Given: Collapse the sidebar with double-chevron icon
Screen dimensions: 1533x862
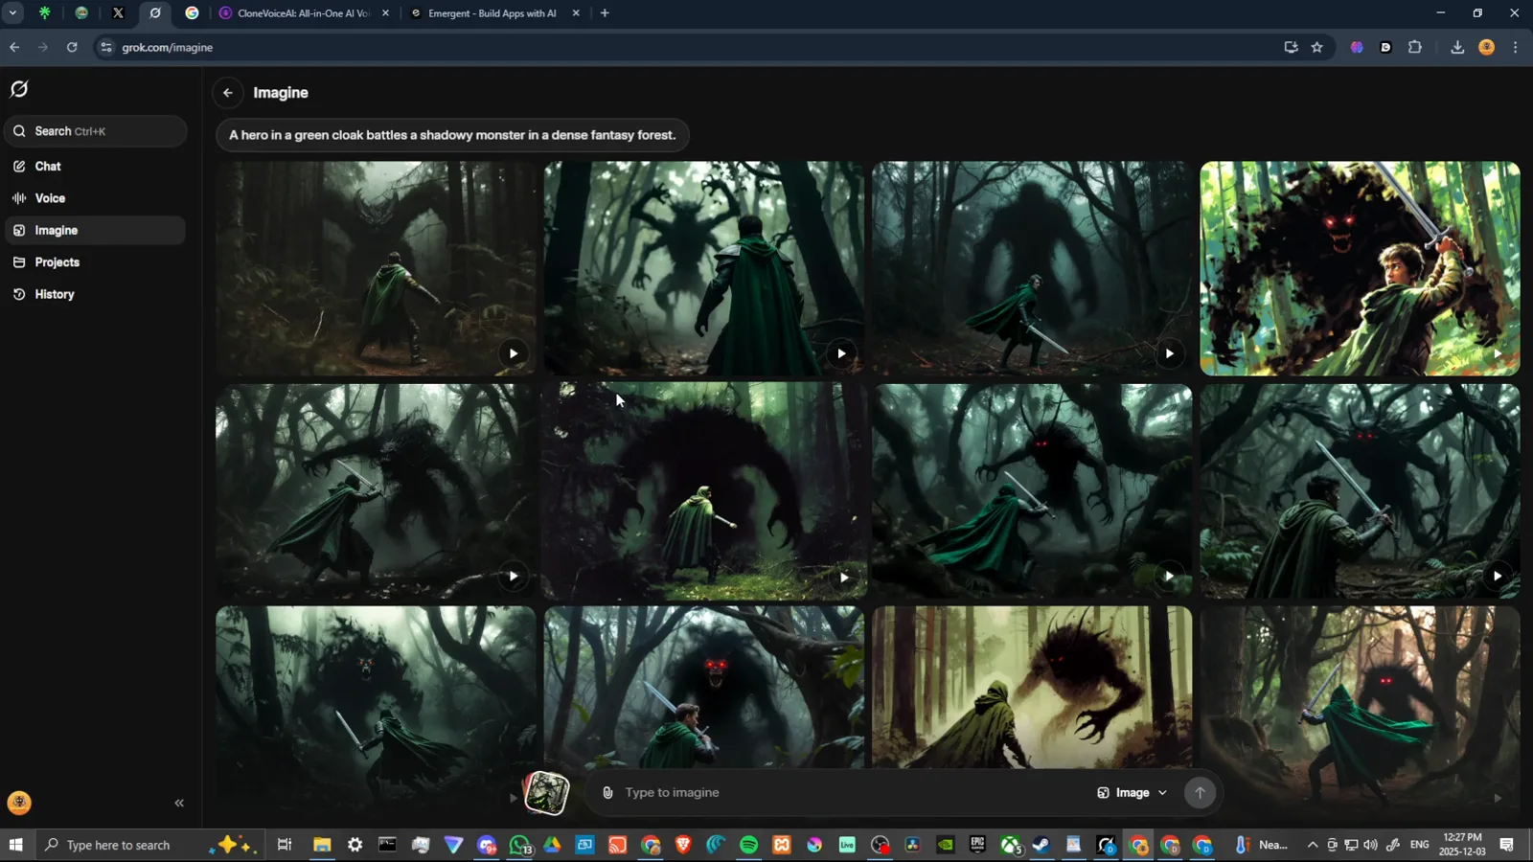Looking at the screenshot, I should [x=179, y=803].
